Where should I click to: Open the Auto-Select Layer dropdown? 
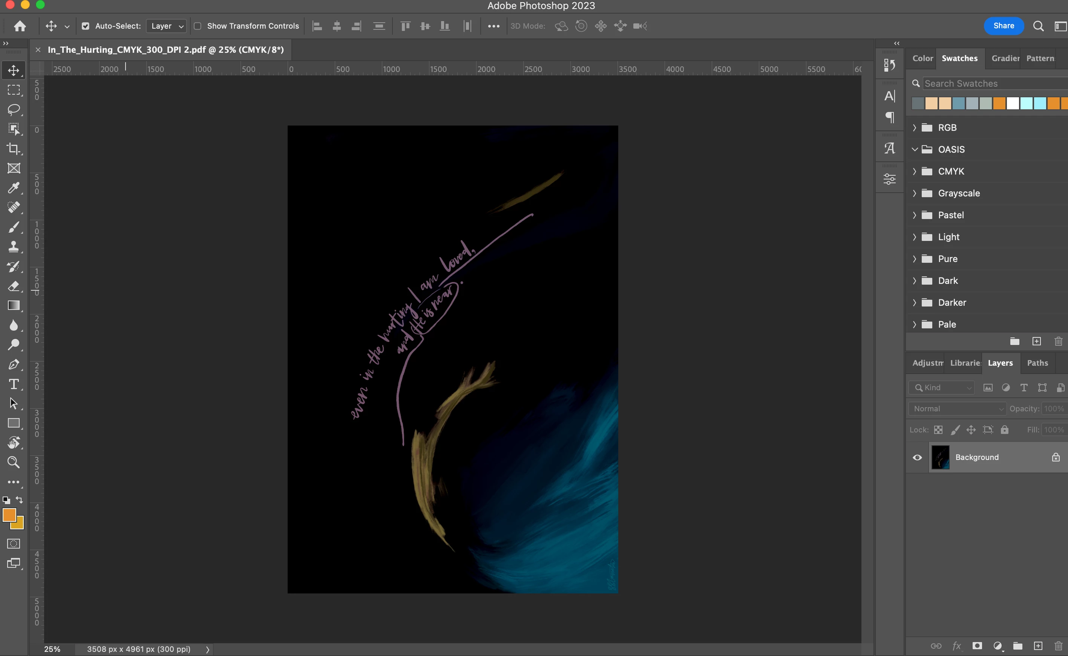167,26
